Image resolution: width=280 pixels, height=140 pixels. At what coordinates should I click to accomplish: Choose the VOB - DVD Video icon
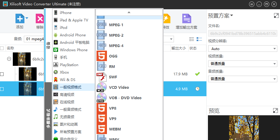102,98
